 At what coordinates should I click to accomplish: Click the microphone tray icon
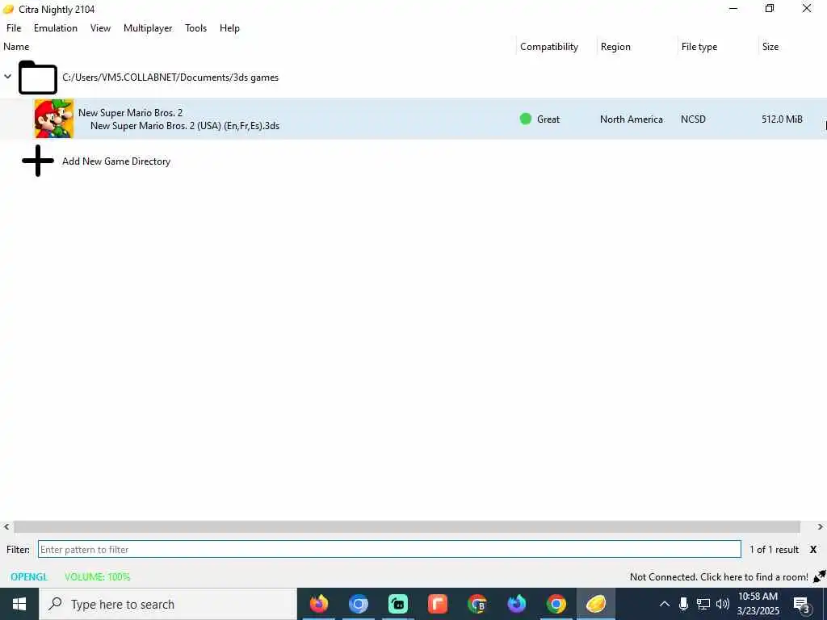click(683, 604)
